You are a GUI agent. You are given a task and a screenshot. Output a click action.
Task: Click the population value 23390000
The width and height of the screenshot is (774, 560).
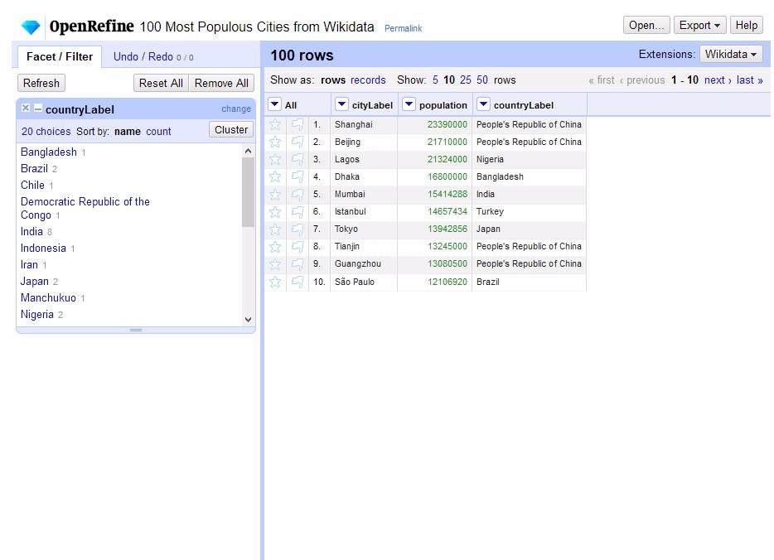pyautogui.click(x=447, y=124)
